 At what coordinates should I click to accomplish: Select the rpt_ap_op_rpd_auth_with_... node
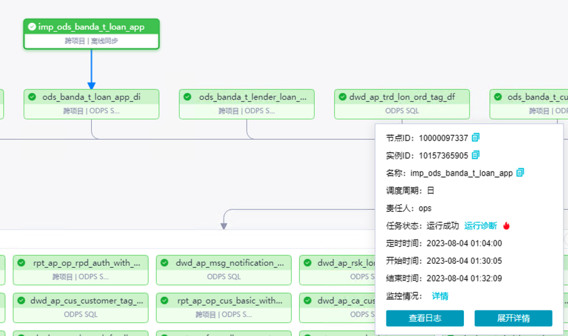pyautogui.click(x=80, y=270)
